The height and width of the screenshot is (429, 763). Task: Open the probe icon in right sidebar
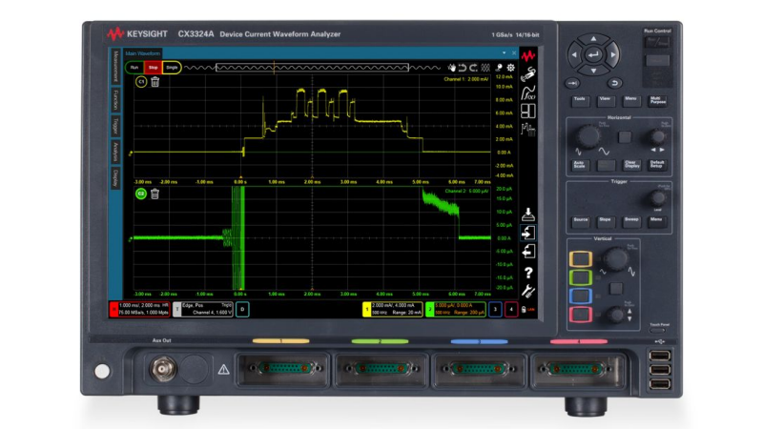(x=528, y=74)
